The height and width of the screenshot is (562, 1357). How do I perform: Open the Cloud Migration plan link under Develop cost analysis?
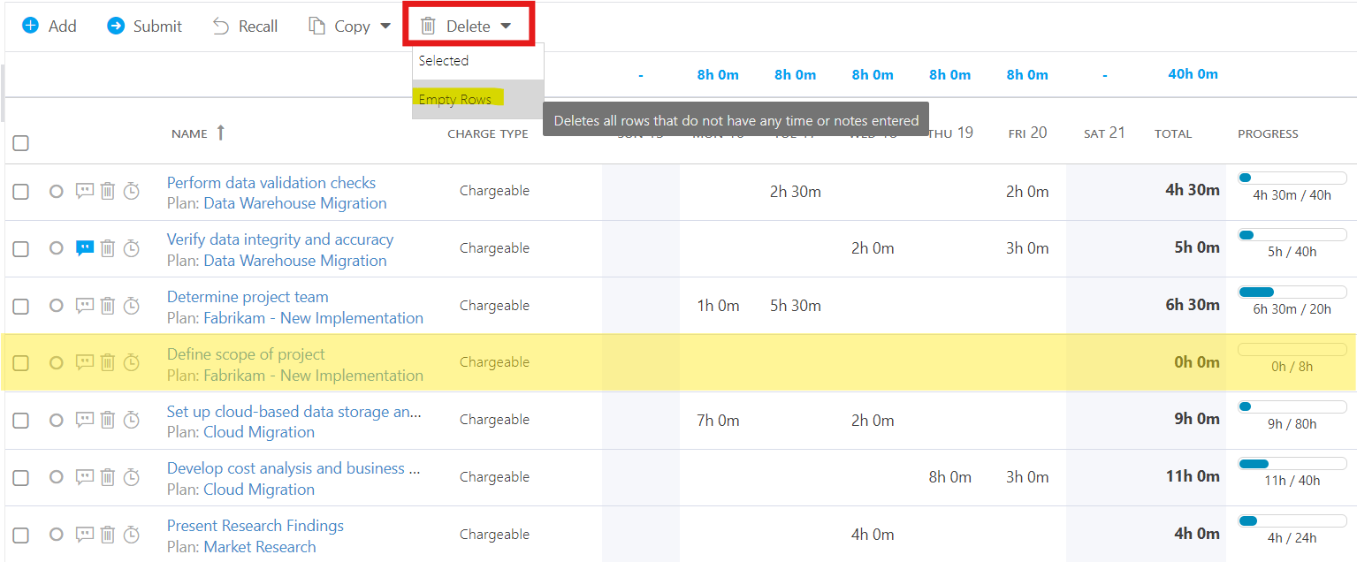(259, 490)
